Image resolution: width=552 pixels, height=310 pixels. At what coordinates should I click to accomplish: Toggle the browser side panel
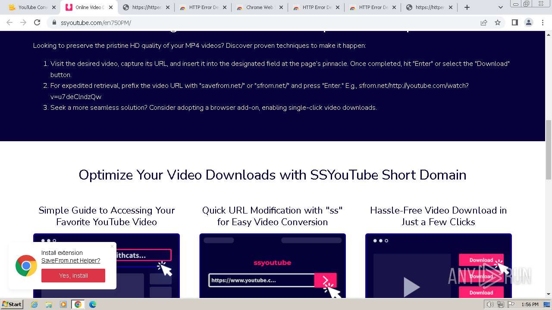click(514, 22)
